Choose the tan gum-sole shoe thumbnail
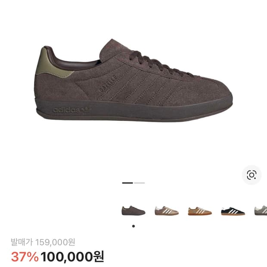This screenshot has width=267, height=267. click(x=200, y=211)
